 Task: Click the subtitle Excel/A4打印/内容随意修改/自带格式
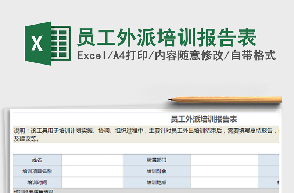(x=176, y=55)
